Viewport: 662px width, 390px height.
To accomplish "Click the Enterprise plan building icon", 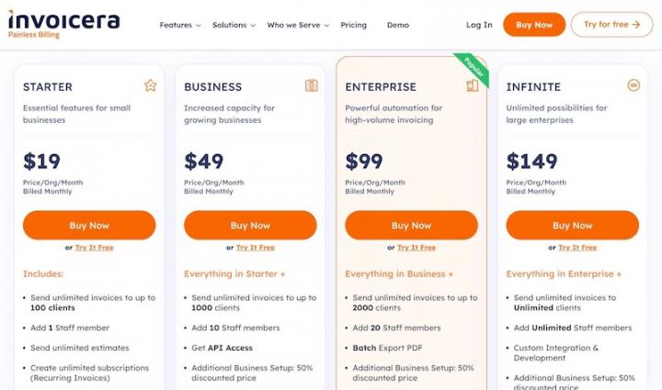I will pos(472,85).
